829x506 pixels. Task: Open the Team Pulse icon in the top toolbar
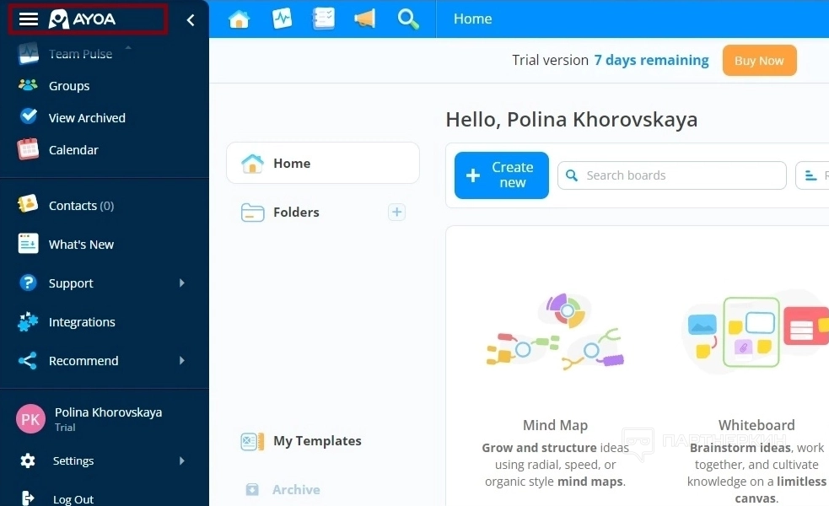(282, 19)
